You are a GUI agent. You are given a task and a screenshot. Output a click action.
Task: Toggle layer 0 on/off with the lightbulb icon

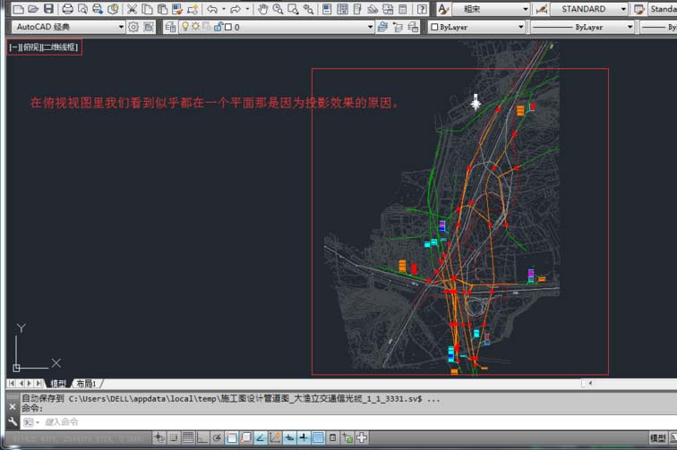(185, 27)
